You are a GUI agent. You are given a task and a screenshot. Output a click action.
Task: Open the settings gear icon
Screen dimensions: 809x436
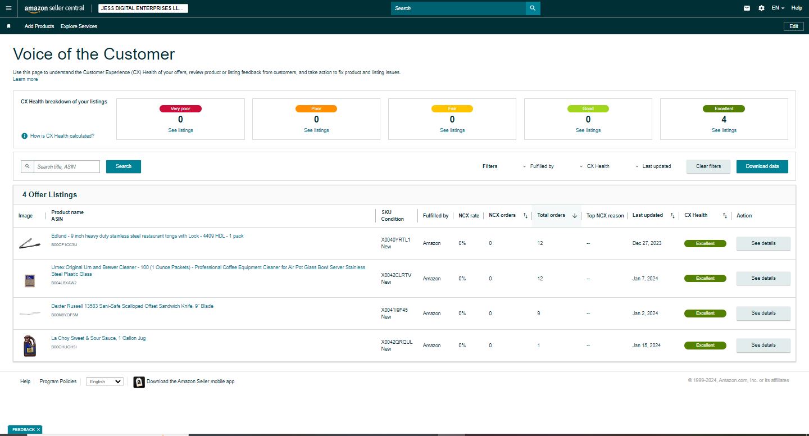coord(761,8)
